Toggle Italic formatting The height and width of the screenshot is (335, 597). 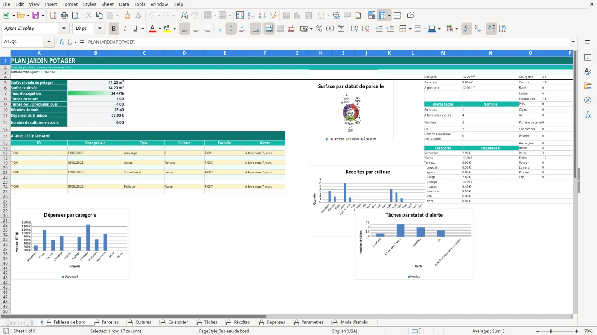tap(125, 28)
